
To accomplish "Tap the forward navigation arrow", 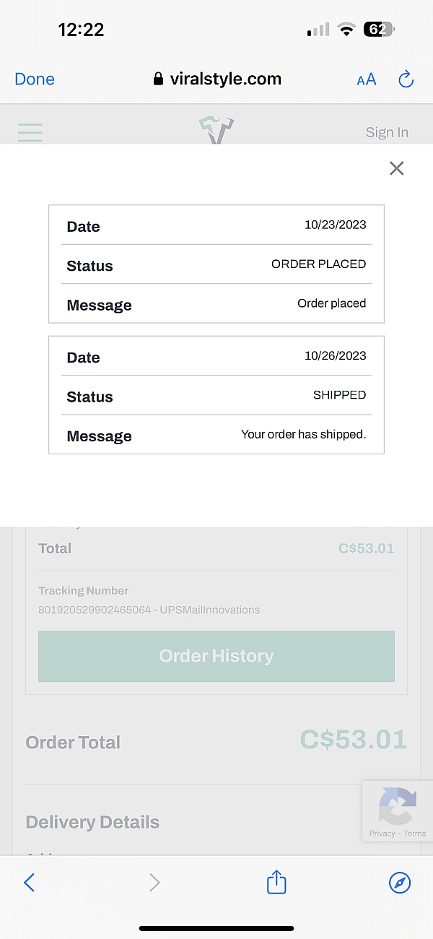I will [154, 882].
